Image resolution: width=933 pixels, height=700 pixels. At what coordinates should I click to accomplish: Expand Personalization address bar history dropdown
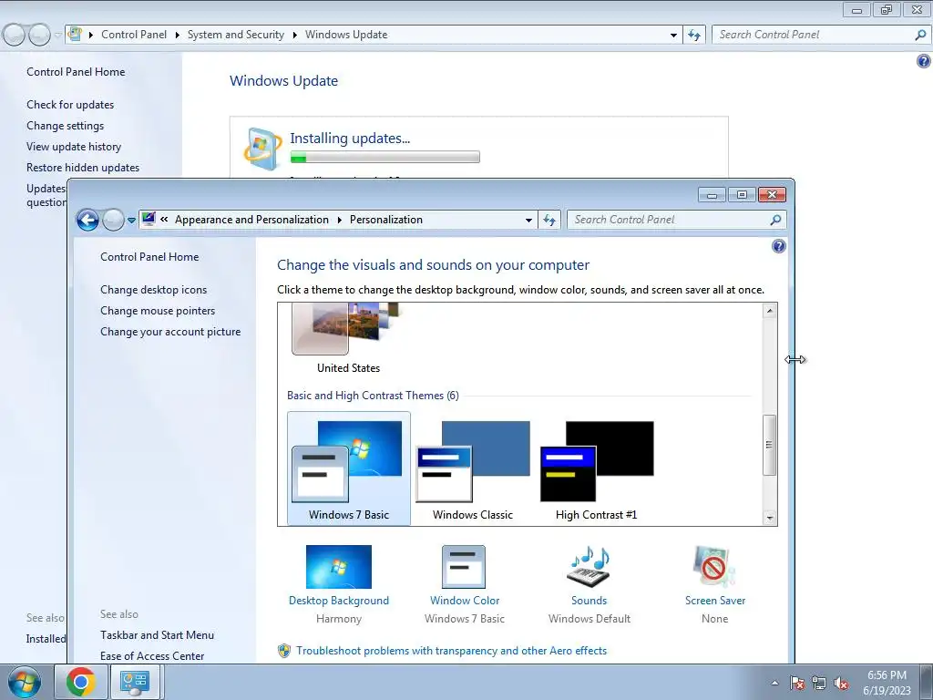pyautogui.click(x=528, y=221)
